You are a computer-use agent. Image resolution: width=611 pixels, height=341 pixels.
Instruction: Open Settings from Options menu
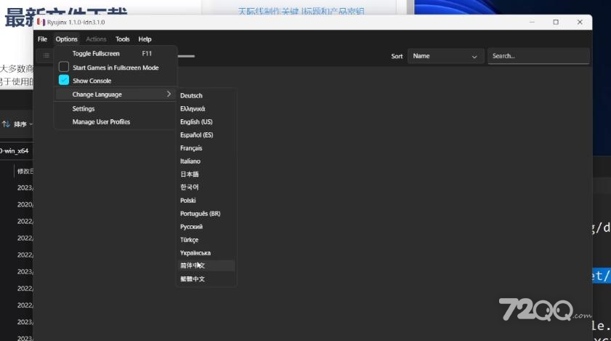[84, 108]
